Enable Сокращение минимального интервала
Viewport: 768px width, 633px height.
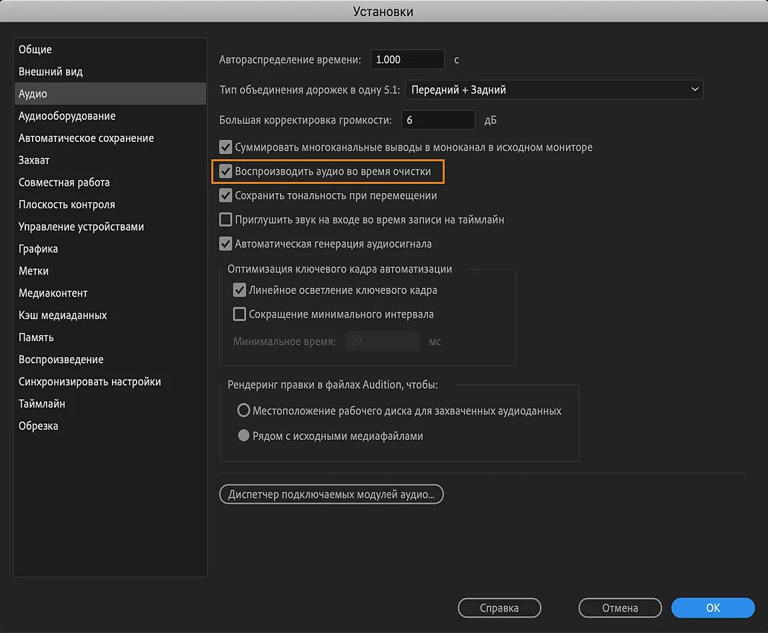coord(239,314)
